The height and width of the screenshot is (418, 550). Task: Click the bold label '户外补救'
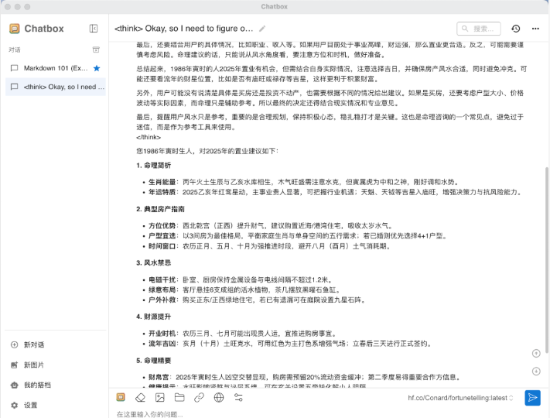162,300
